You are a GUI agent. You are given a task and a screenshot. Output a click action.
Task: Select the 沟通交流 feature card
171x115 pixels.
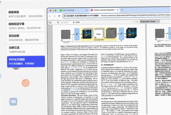click(26, 50)
